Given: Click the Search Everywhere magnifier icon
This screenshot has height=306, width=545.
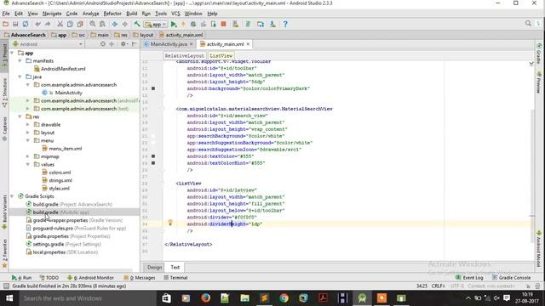Looking at the screenshot, I should pos(528,24).
